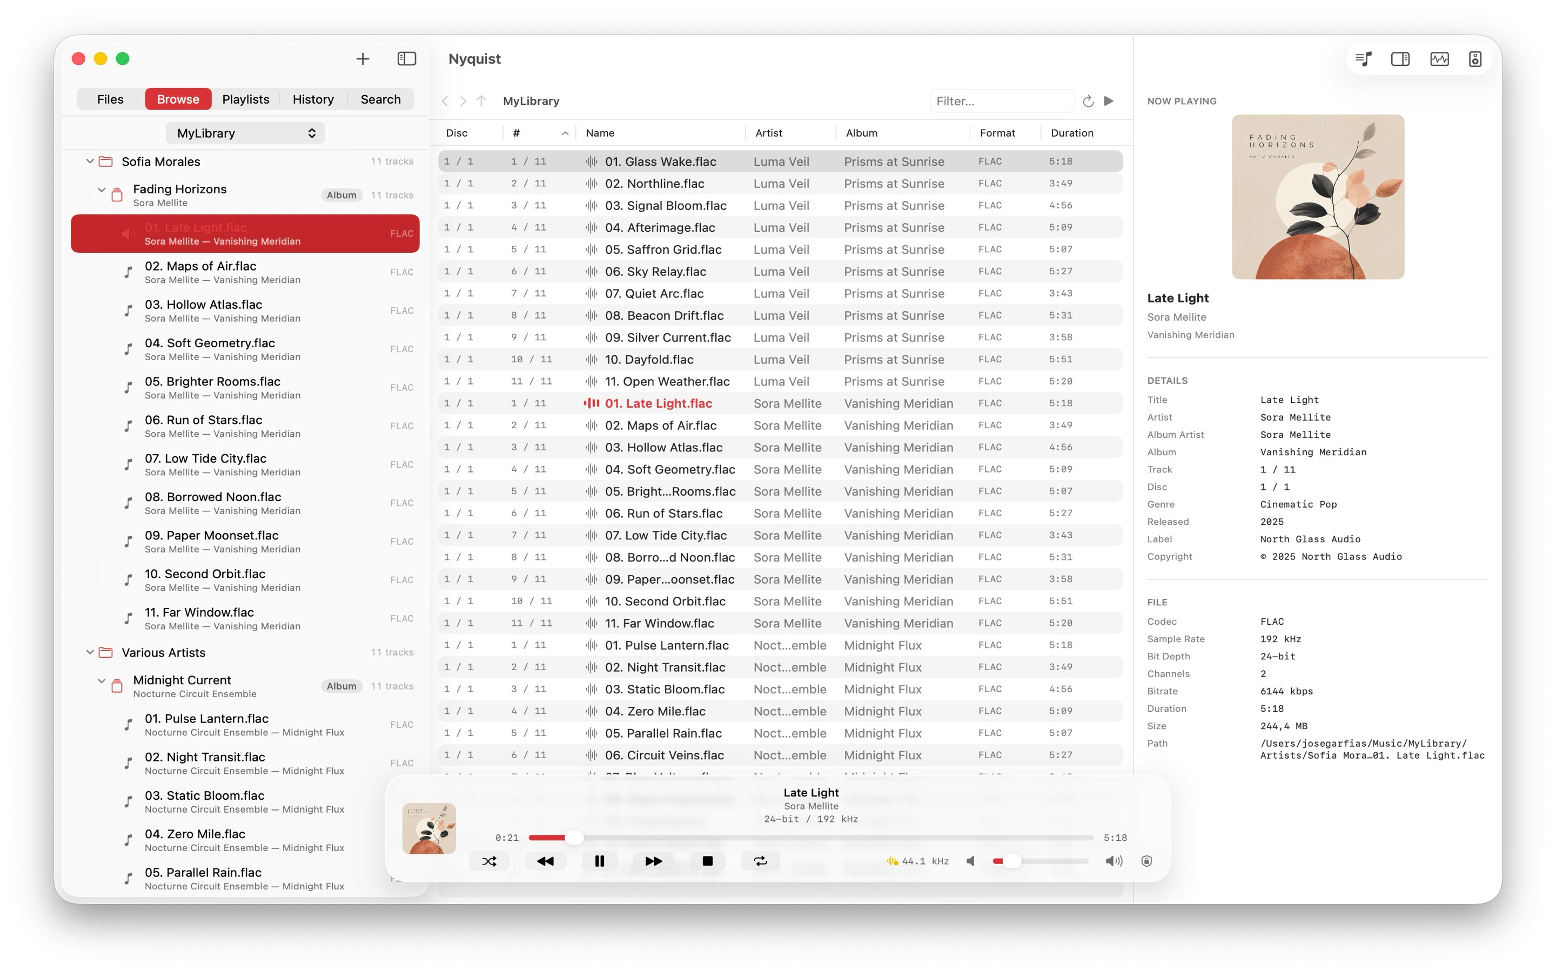Toggle repeat mode

761,861
